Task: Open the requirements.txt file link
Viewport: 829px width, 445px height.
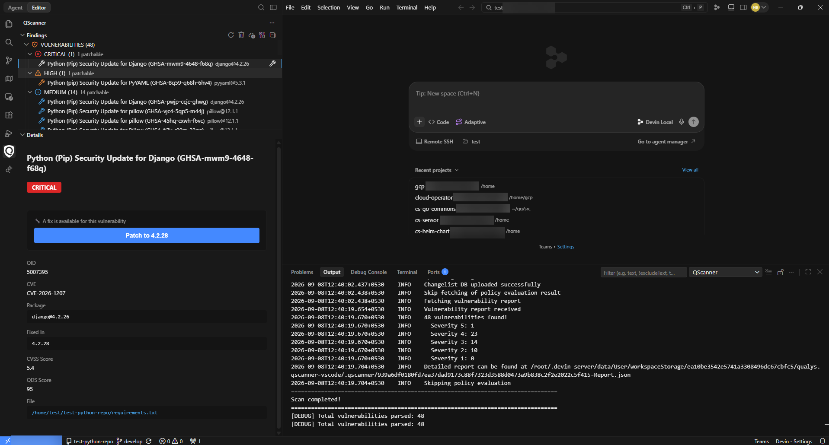Action: (x=95, y=413)
